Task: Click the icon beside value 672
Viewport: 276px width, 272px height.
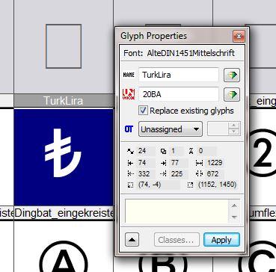Action: tap(199, 174)
